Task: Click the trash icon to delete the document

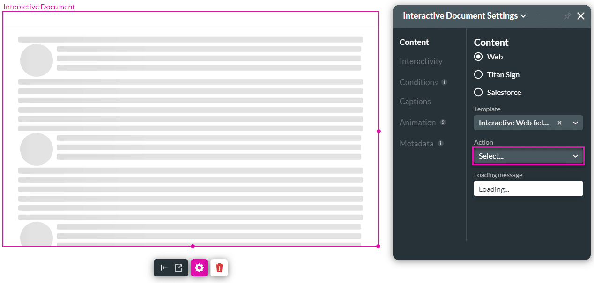Action: point(219,268)
